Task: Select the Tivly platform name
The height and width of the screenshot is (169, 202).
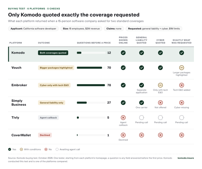Action: pos(15,117)
